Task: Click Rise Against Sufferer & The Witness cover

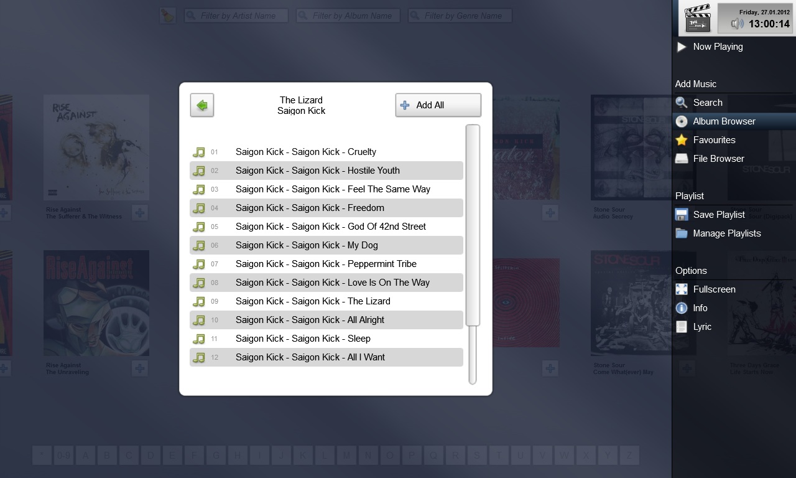Action: [96, 148]
